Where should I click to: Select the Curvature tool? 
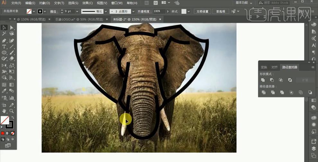click(x=12, y=40)
